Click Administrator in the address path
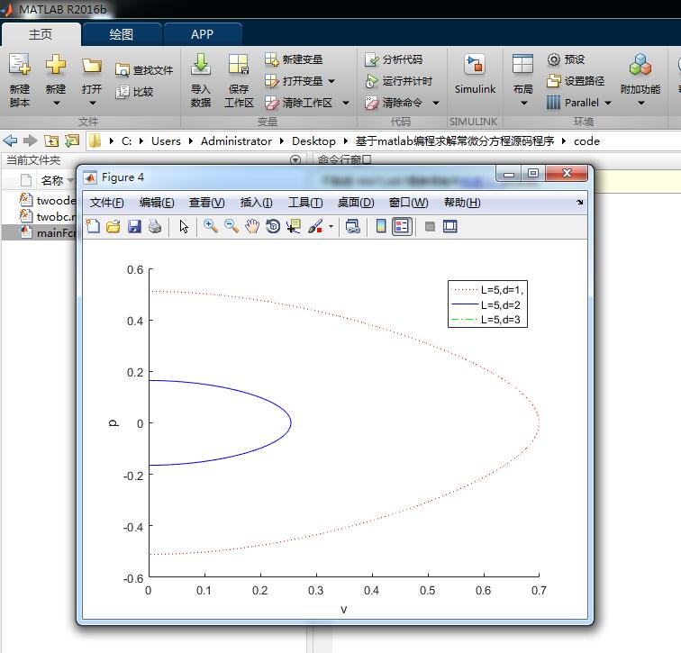This screenshot has width=681, height=653. pyautogui.click(x=236, y=141)
